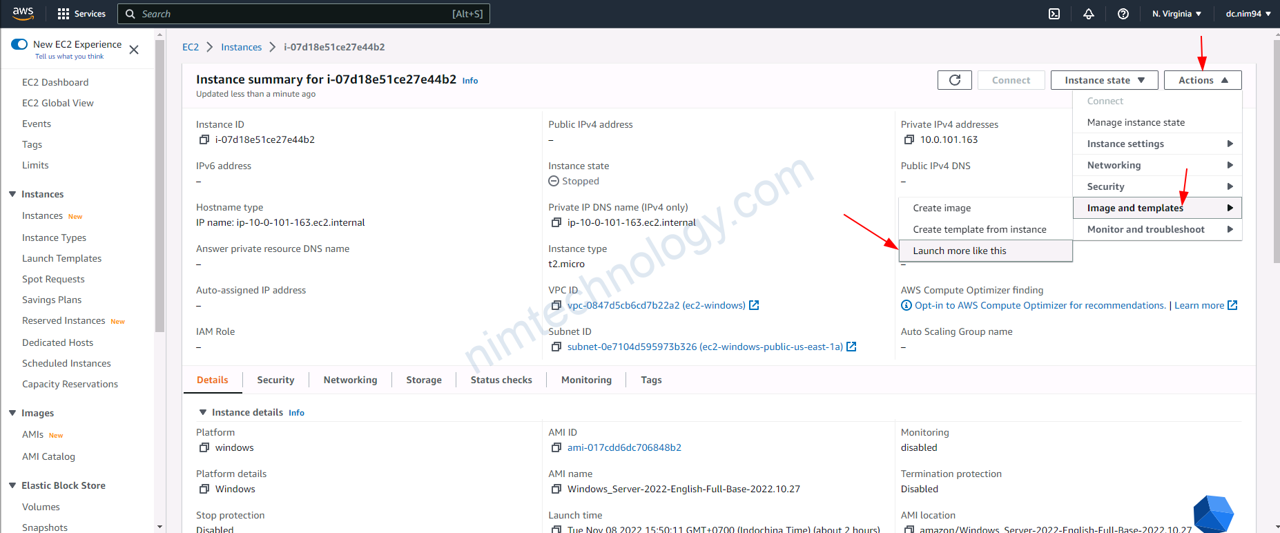
Task: Click Tell us what you think
Action: pos(69,57)
